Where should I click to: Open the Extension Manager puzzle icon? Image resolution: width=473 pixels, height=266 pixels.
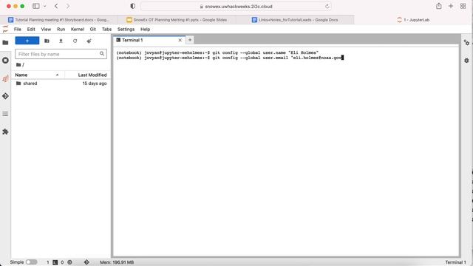pyautogui.click(x=5, y=132)
